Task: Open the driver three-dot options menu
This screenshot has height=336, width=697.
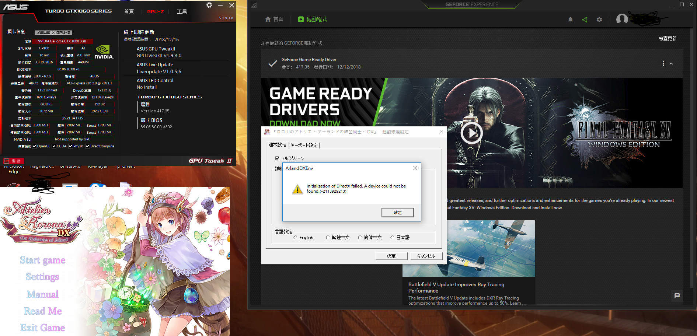Action: tap(663, 63)
